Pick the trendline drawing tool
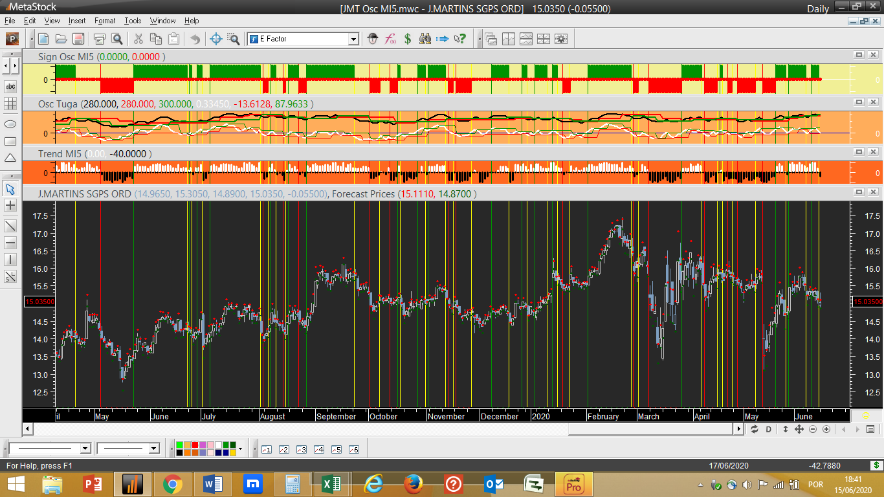Screen dimensions: 884x497 click(10, 225)
